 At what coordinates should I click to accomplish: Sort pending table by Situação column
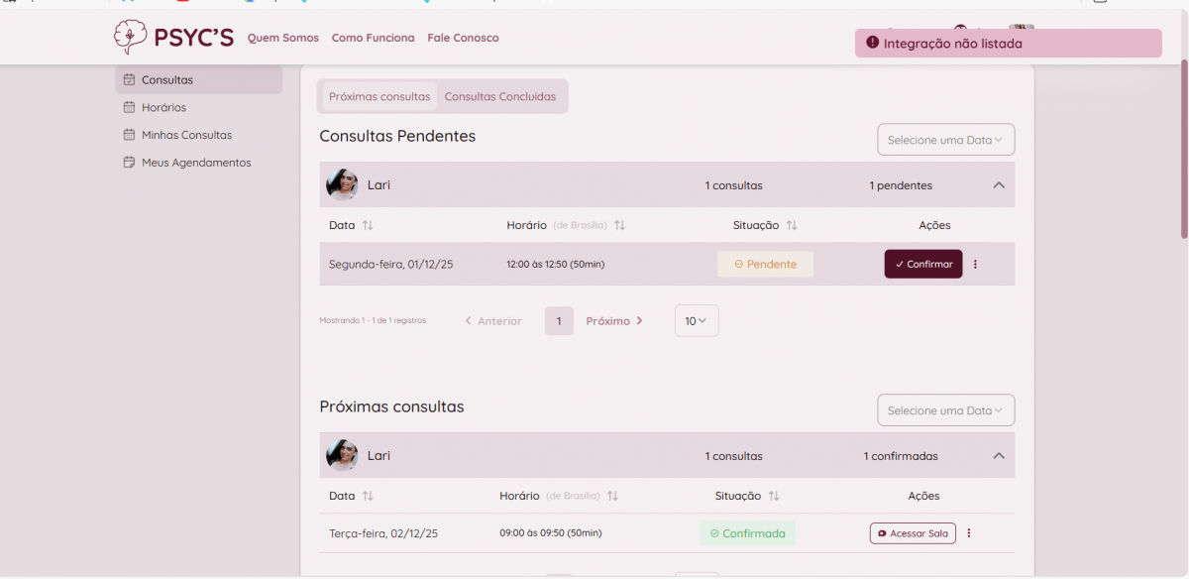click(x=792, y=226)
